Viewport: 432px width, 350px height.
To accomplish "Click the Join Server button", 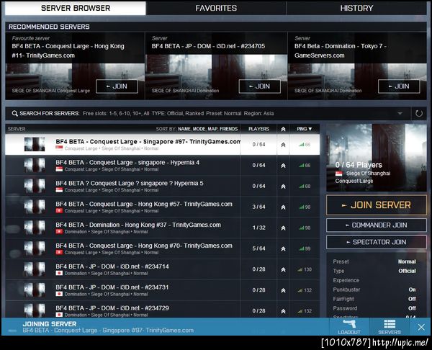I will click(377, 205).
